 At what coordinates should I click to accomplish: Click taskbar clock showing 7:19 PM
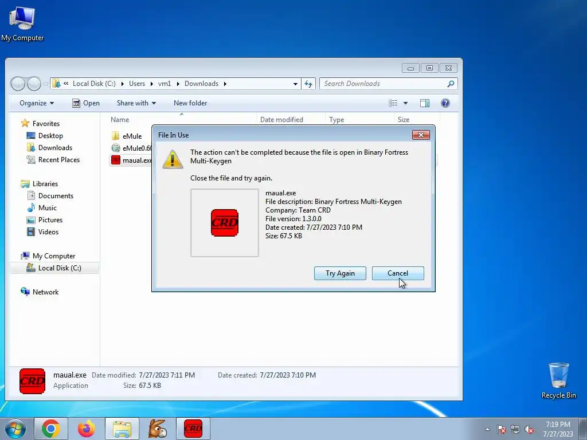(x=558, y=429)
